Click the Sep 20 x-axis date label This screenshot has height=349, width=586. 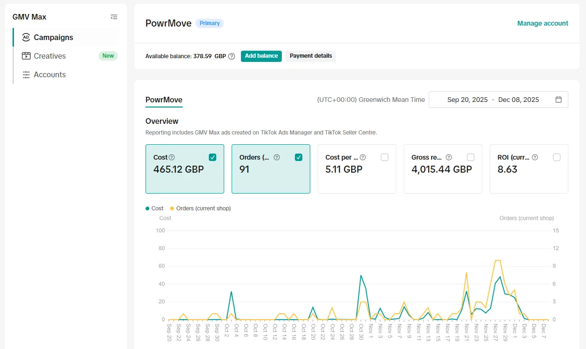pos(169,332)
